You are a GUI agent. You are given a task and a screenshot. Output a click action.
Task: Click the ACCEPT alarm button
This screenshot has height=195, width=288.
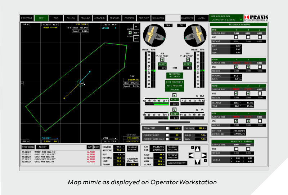[x=42, y=147]
